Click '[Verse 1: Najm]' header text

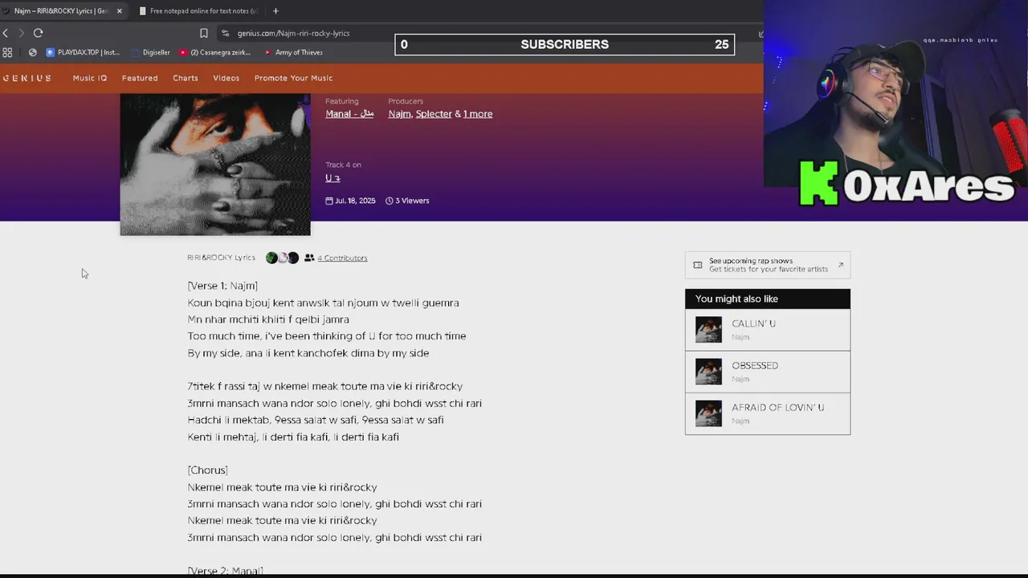pos(222,286)
